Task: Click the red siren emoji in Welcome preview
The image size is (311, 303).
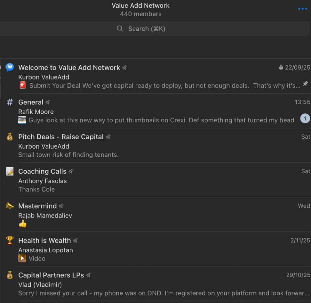Action: [23, 86]
